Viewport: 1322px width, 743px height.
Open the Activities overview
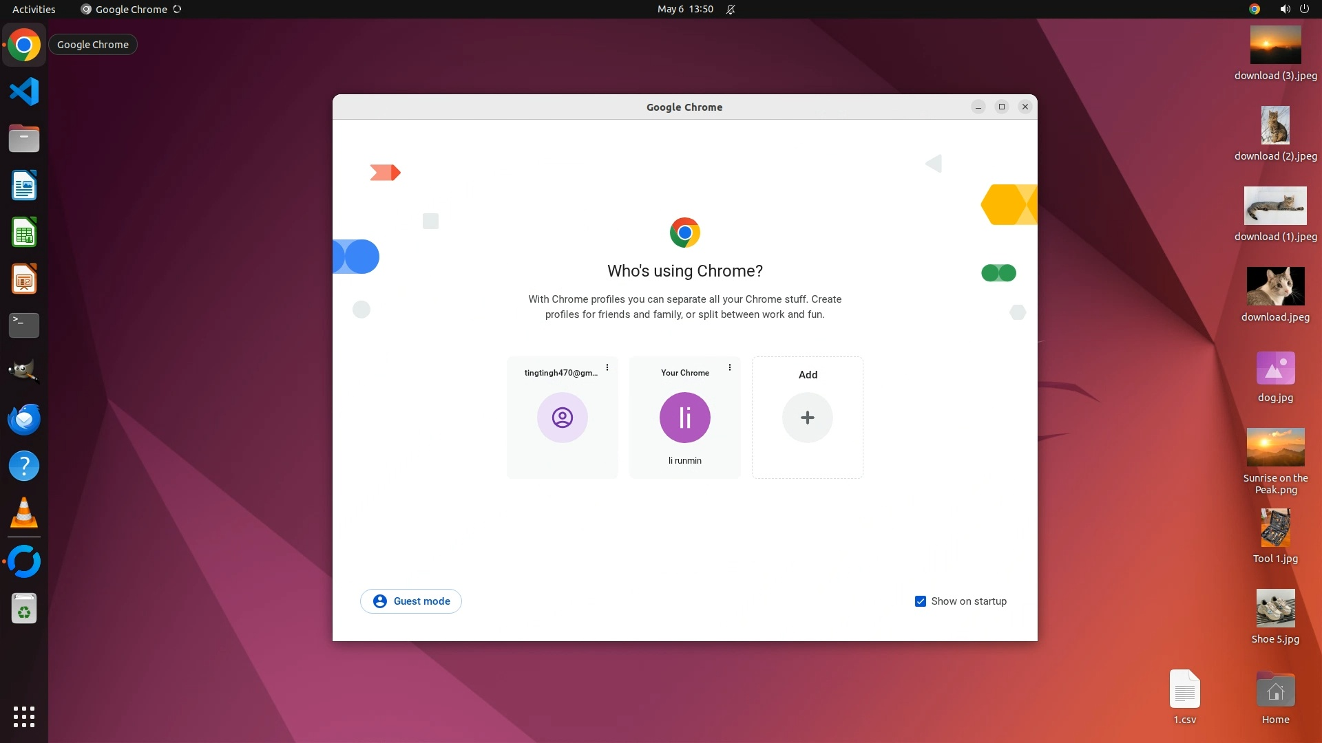coord(34,10)
